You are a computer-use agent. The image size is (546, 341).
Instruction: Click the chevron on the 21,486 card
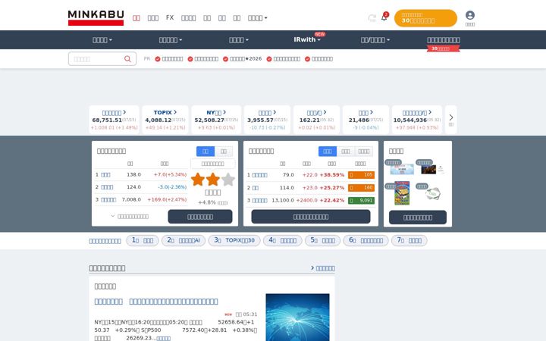coord(372,112)
